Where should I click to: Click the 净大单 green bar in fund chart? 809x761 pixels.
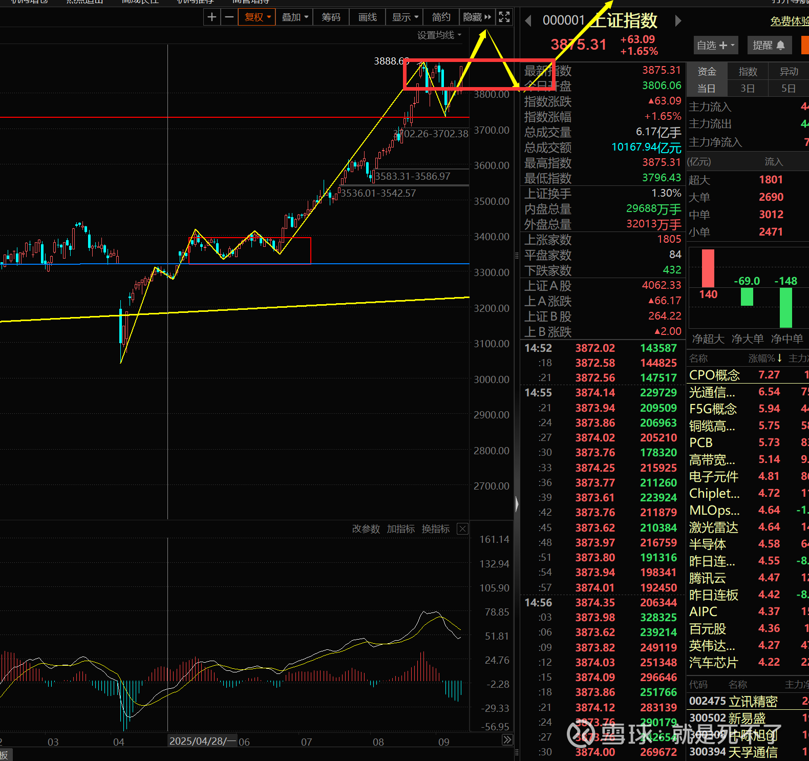coord(747,297)
